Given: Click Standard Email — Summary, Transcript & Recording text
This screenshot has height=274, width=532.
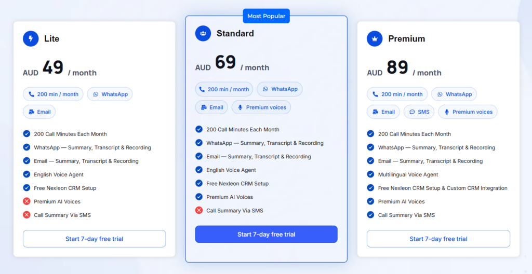Looking at the screenshot, I should [x=259, y=157].
